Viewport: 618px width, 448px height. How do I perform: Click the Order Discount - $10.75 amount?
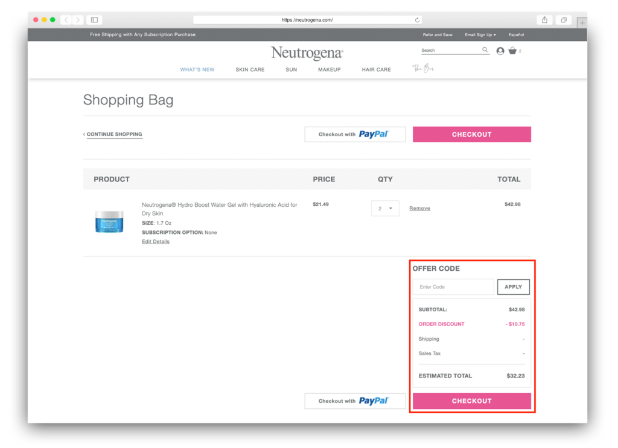click(515, 324)
